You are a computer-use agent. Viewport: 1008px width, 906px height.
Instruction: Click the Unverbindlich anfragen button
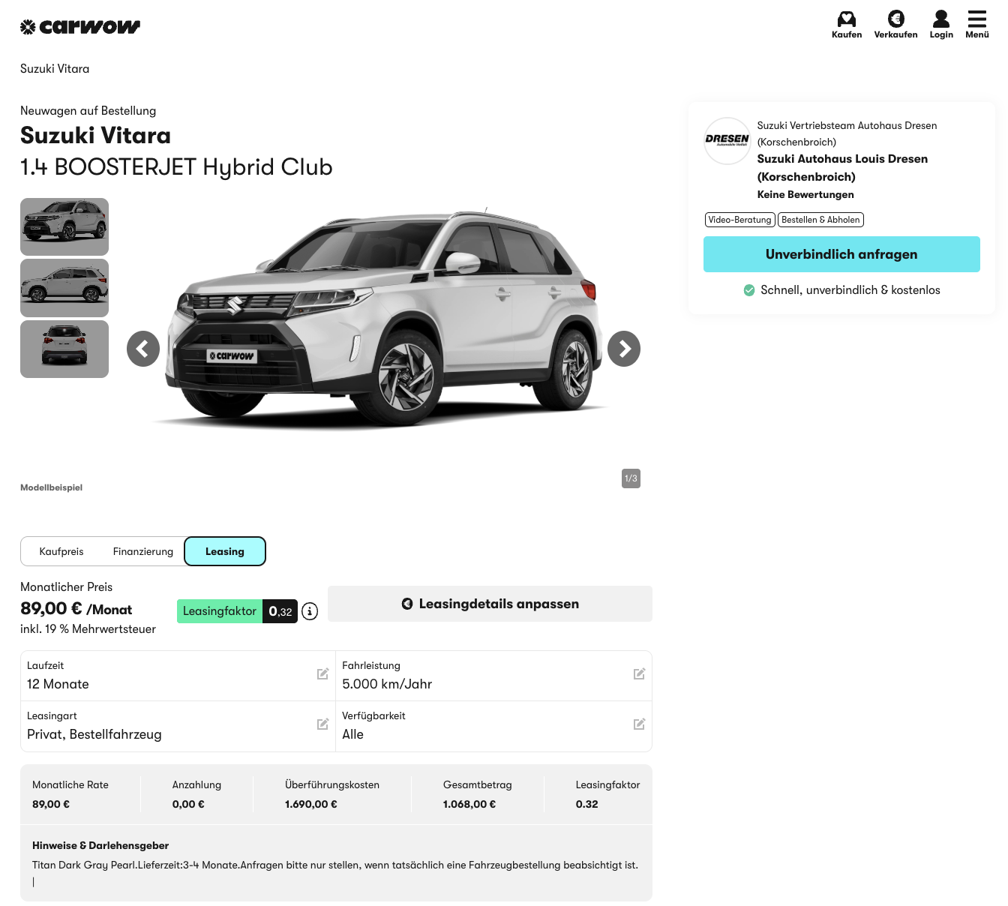click(x=841, y=254)
